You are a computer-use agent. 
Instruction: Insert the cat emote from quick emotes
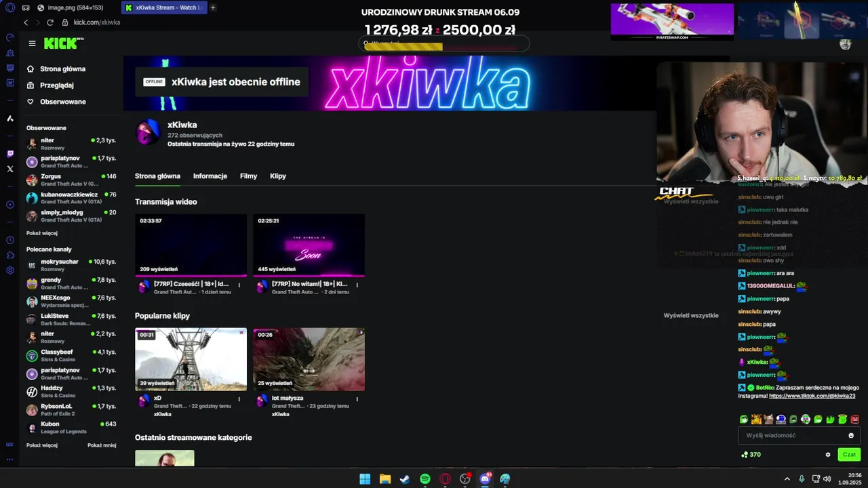coord(768,420)
